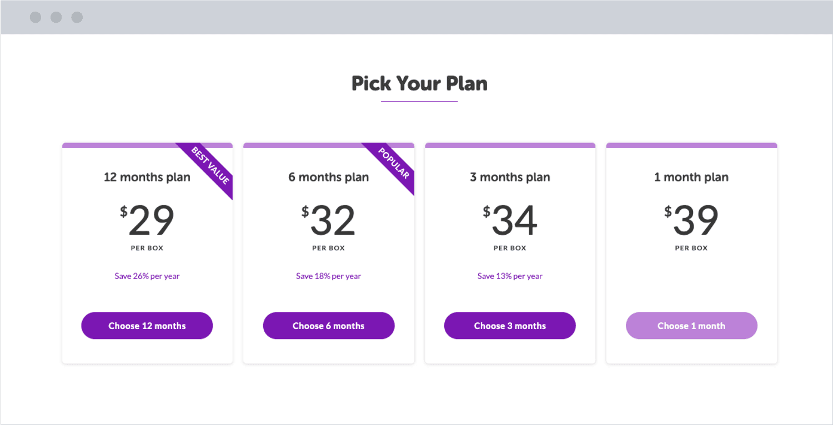This screenshot has height=425, width=833.
Task: Click the green traffic light window control
Action: point(77,17)
